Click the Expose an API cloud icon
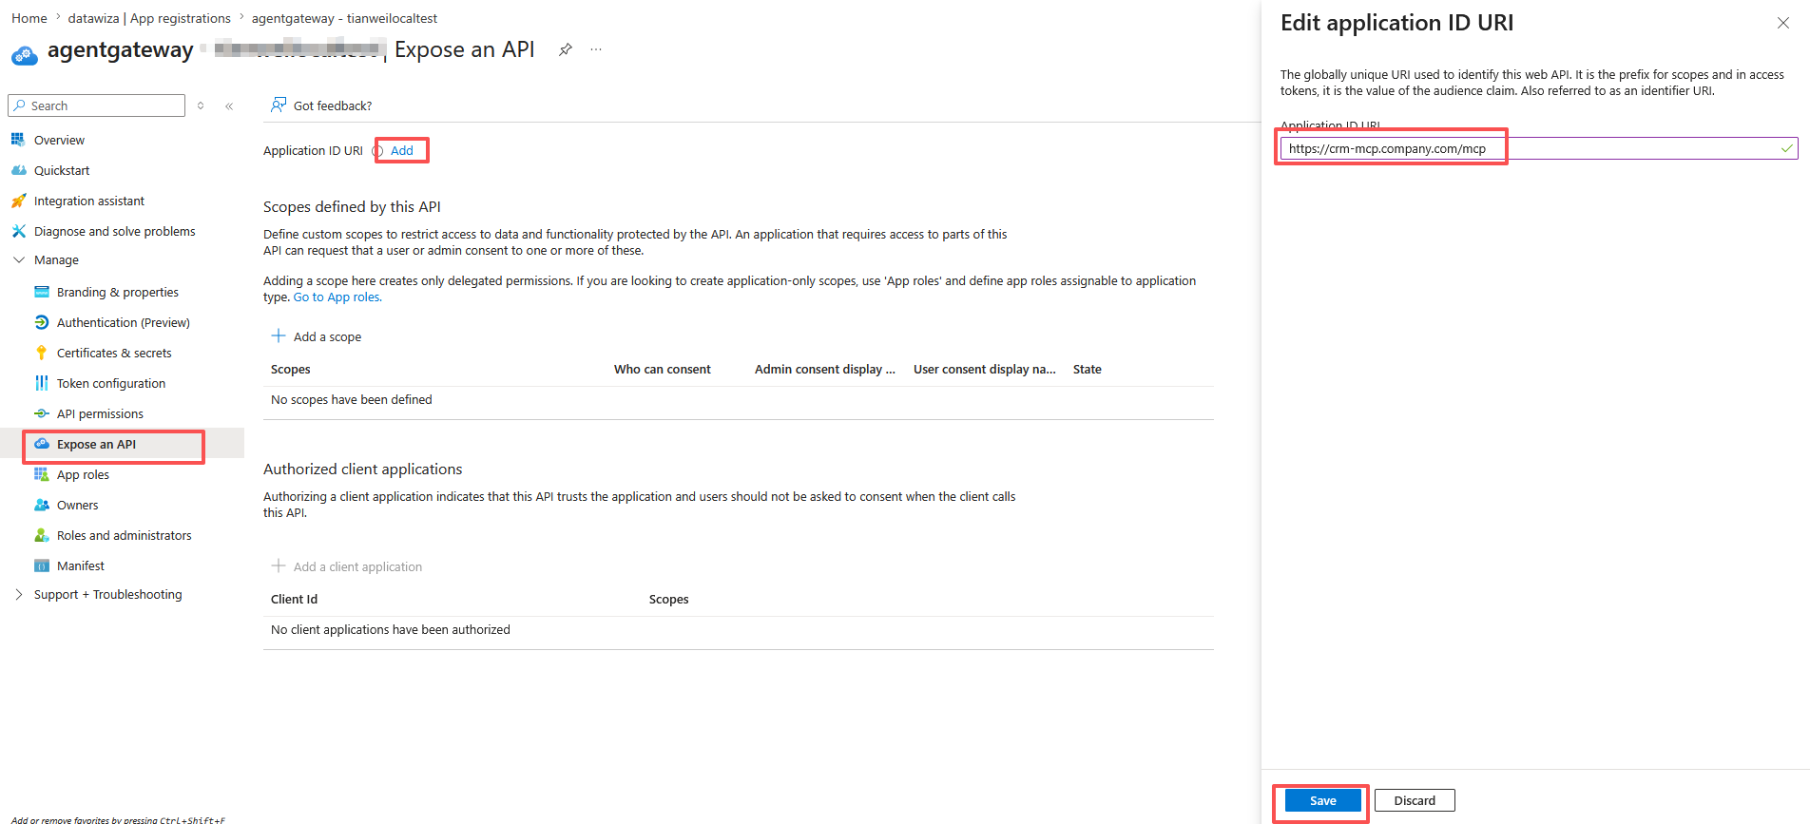Image resolution: width=1810 pixels, height=824 pixels. [x=41, y=444]
